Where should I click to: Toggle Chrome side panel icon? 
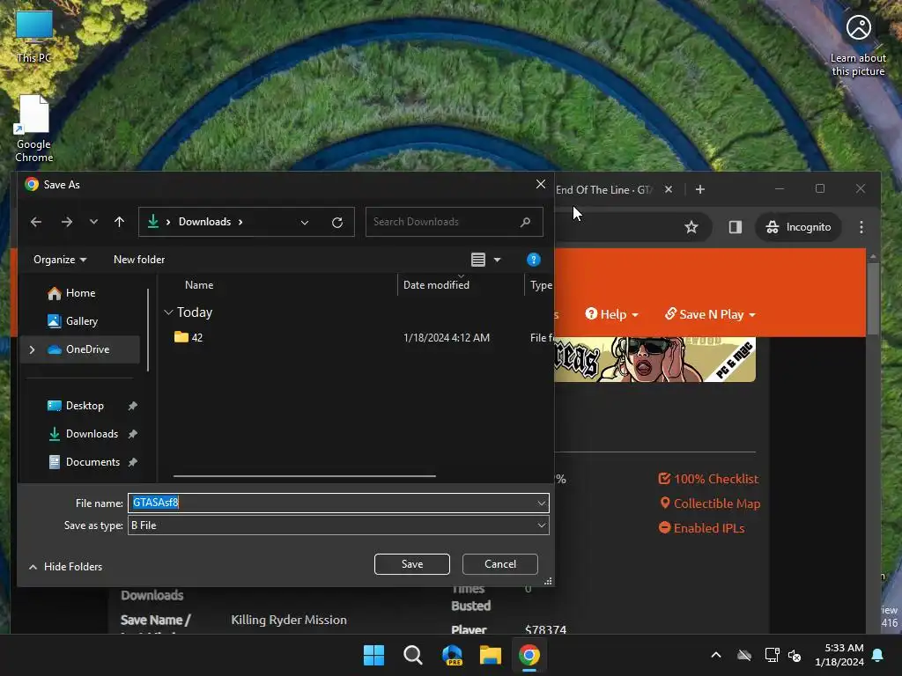pos(736,227)
